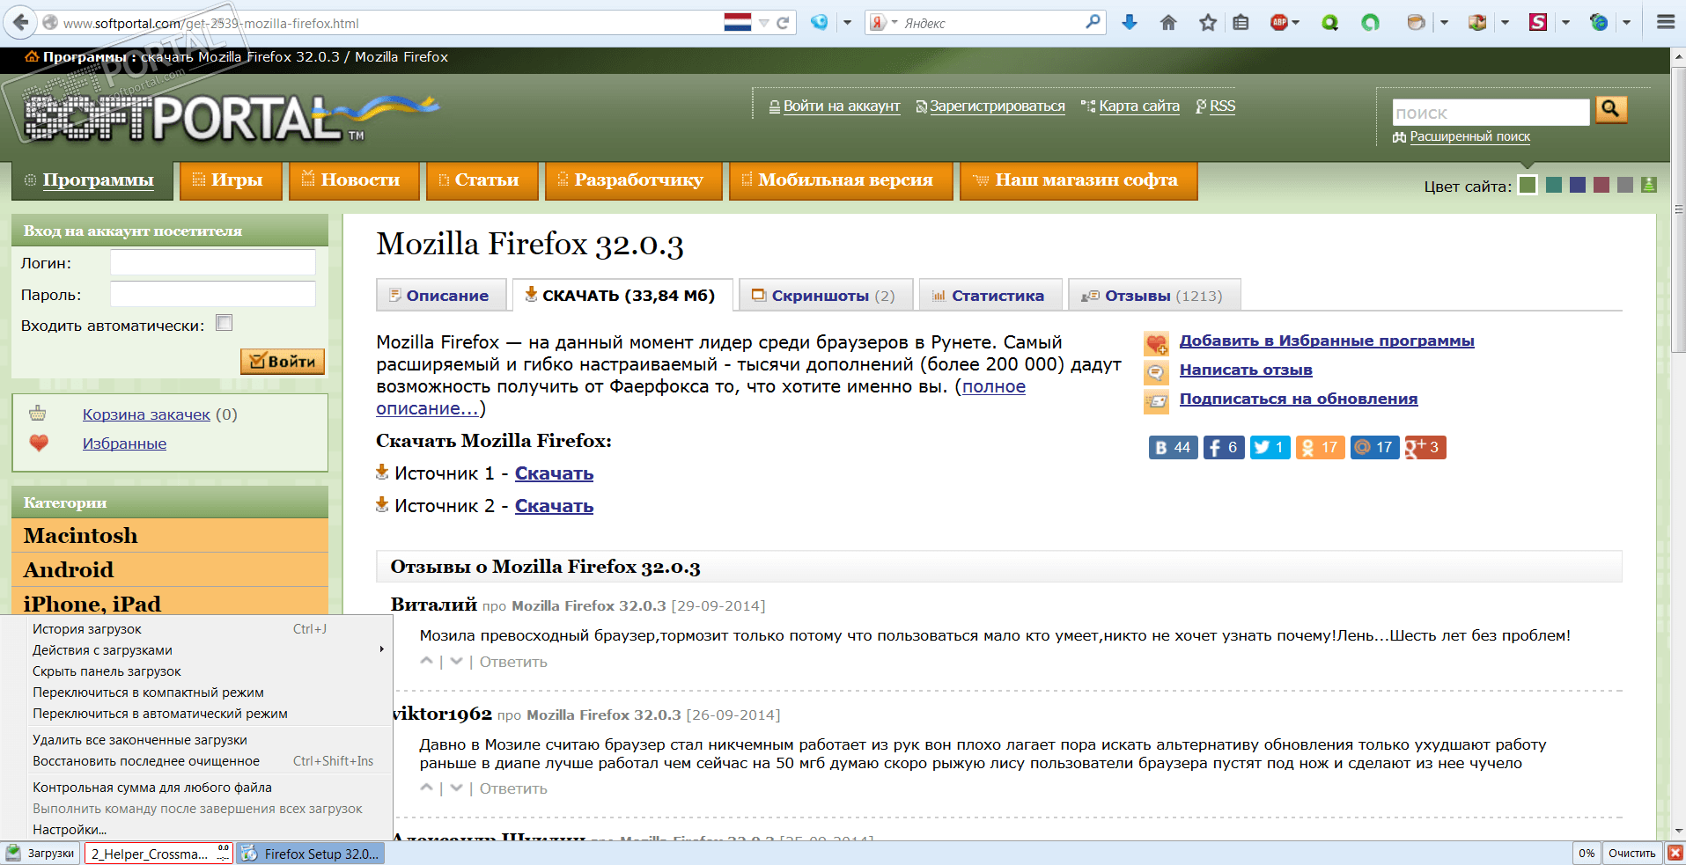
Task: Select the dark red site color swatch
Action: tap(1601, 185)
